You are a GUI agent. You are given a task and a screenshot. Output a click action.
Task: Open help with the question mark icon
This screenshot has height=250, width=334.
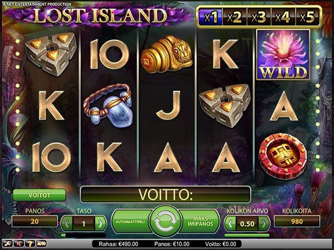(x=30, y=244)
